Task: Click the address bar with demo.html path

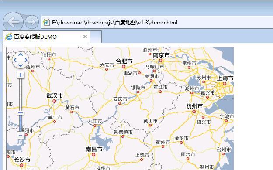Action: (157, 22)
